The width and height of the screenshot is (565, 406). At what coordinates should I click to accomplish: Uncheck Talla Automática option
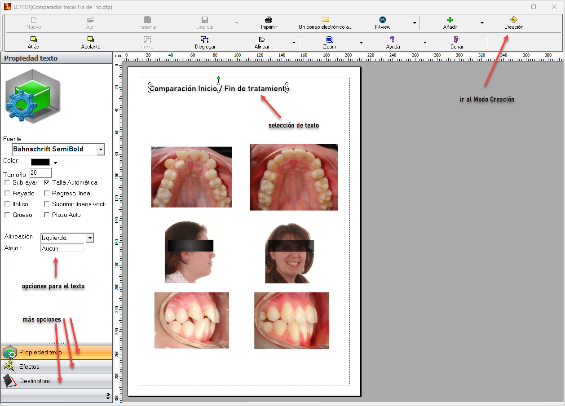pos(47,183)
